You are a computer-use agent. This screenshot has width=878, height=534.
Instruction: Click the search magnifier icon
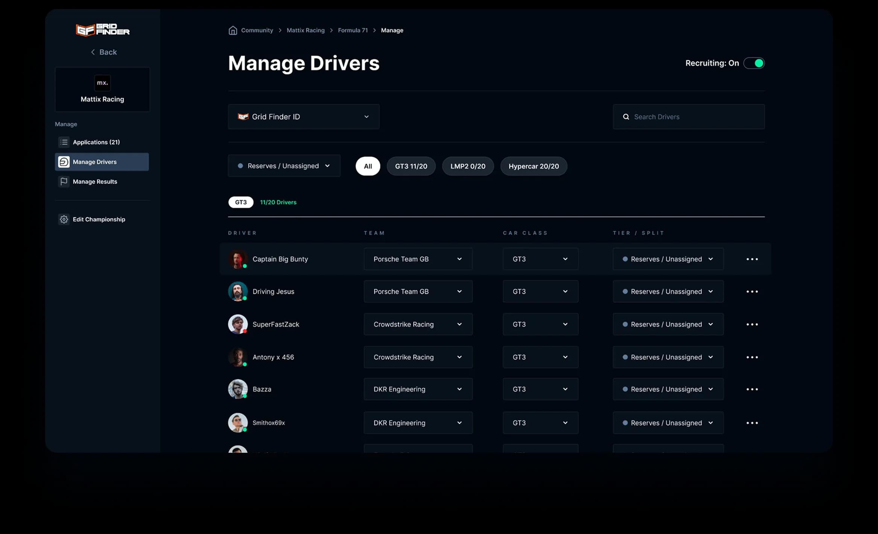(626, 117)
